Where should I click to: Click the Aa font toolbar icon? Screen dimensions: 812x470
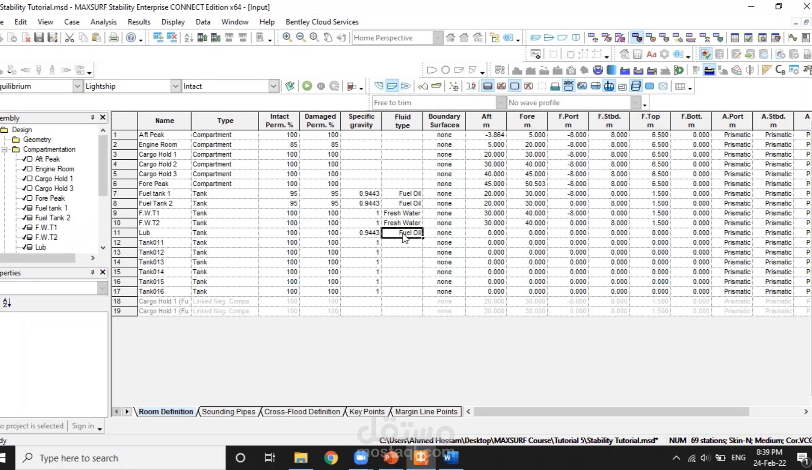(651, 54)
